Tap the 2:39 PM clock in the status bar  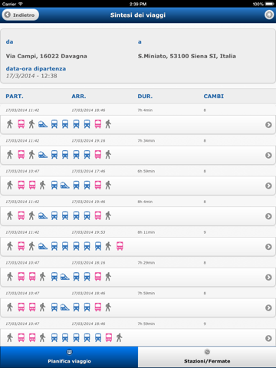tap(138, 4)
